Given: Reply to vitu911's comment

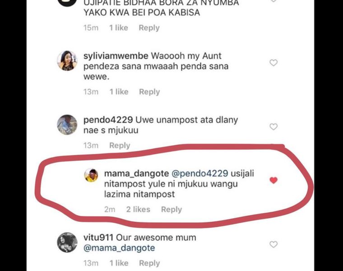Looking at the screenshot, I should 149,263.
